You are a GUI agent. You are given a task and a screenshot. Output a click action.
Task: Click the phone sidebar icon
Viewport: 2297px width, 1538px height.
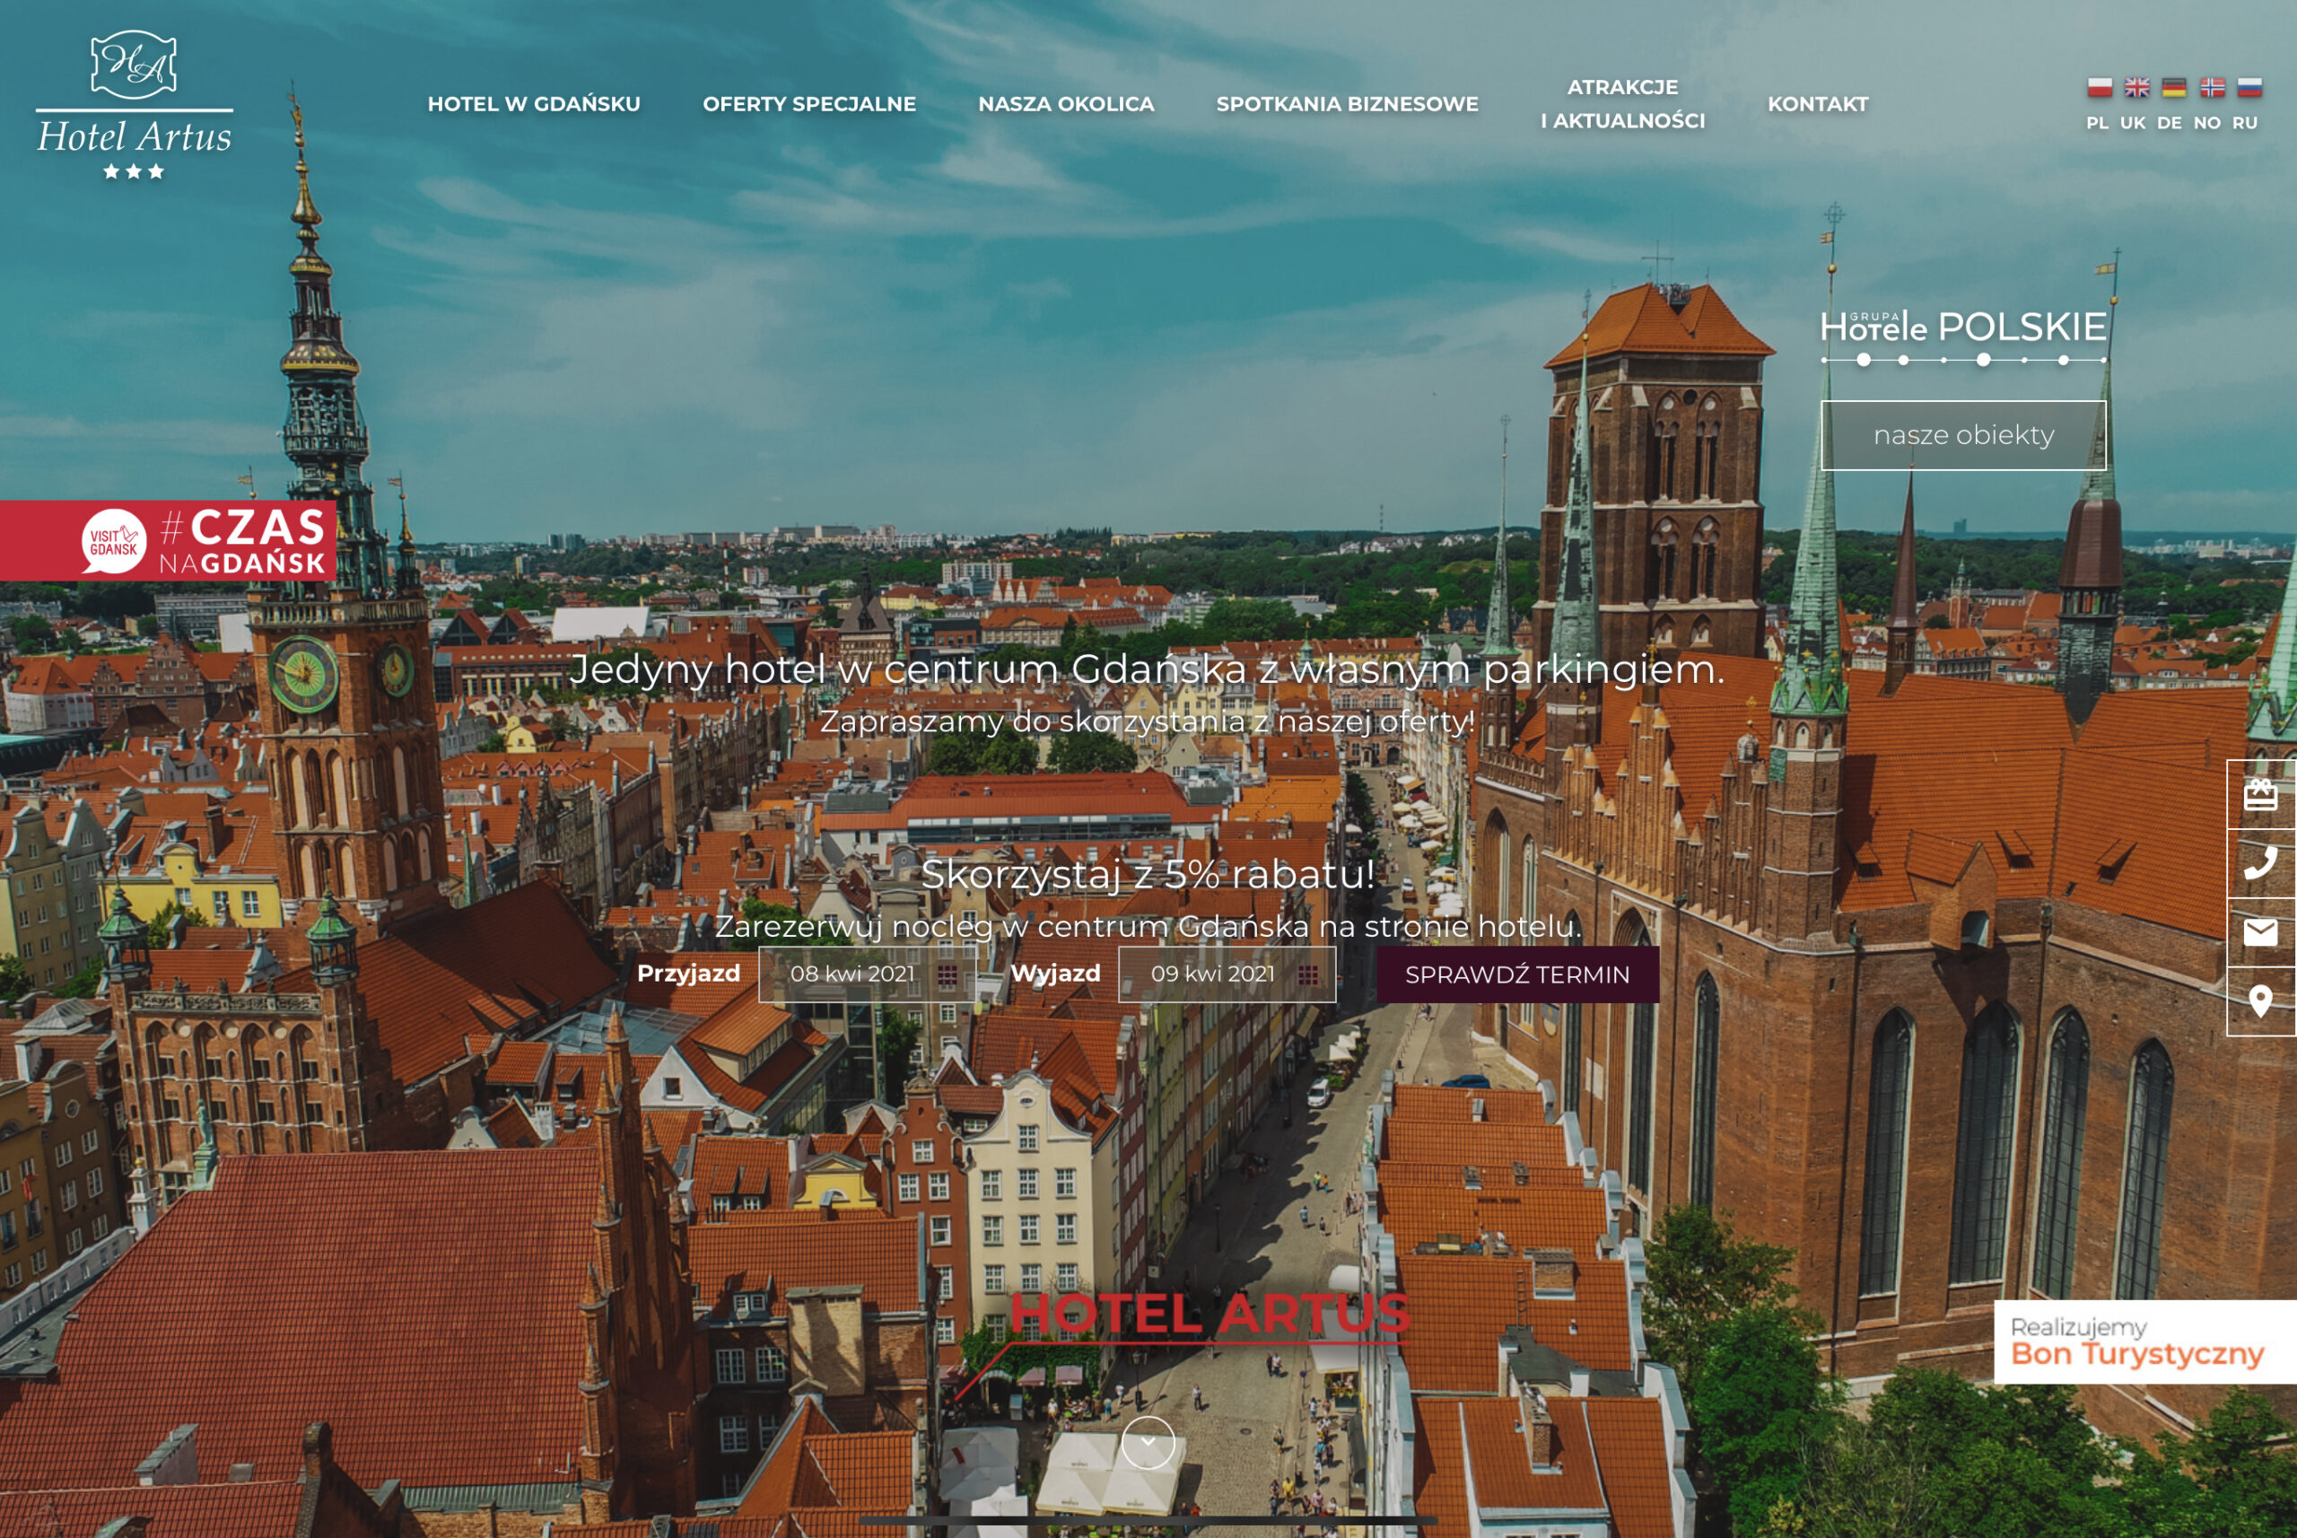coord(2259,863)
